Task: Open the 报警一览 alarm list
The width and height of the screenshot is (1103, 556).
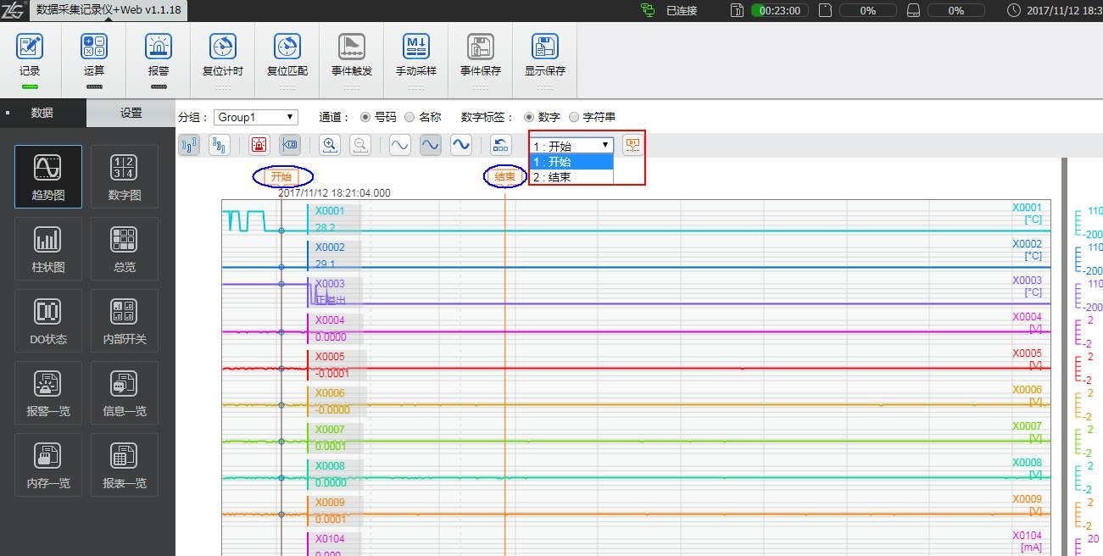Action: click(48, 392)
